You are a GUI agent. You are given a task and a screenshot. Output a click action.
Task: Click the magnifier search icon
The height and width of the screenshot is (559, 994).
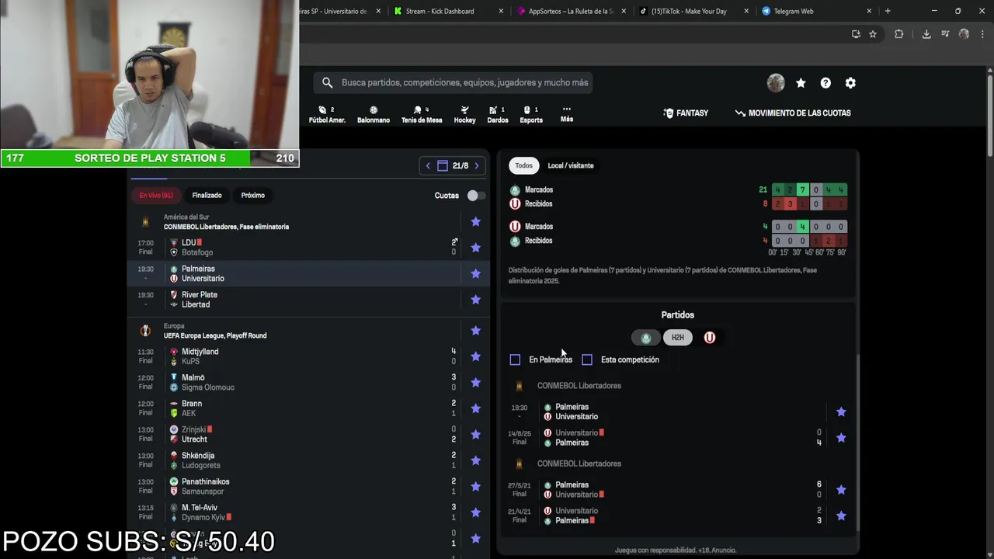click(x=328, y=83)
